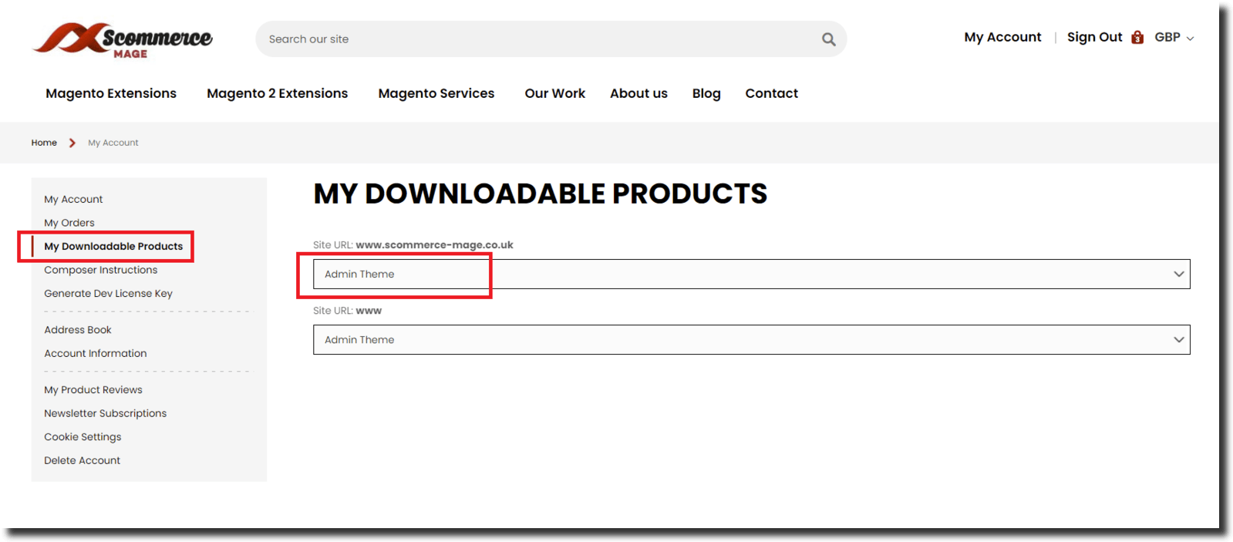Screen dimensions: 1233x542
Task: Open Address Book from the sidebar
Action: click(x=78, y=330)
